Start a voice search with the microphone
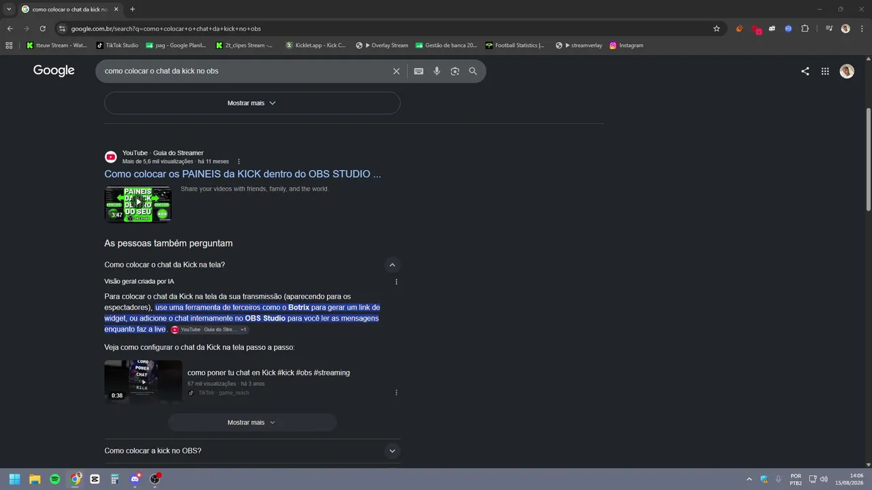 click(x=437, y=71)
